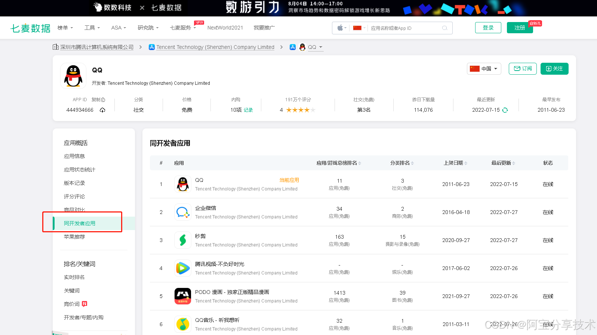Click the download icon beside 444934666

[102, 110]
